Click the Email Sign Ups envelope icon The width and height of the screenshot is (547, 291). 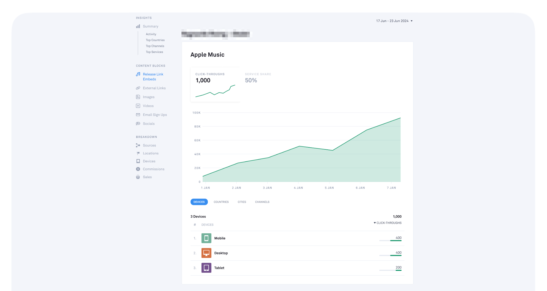point(138,115)
